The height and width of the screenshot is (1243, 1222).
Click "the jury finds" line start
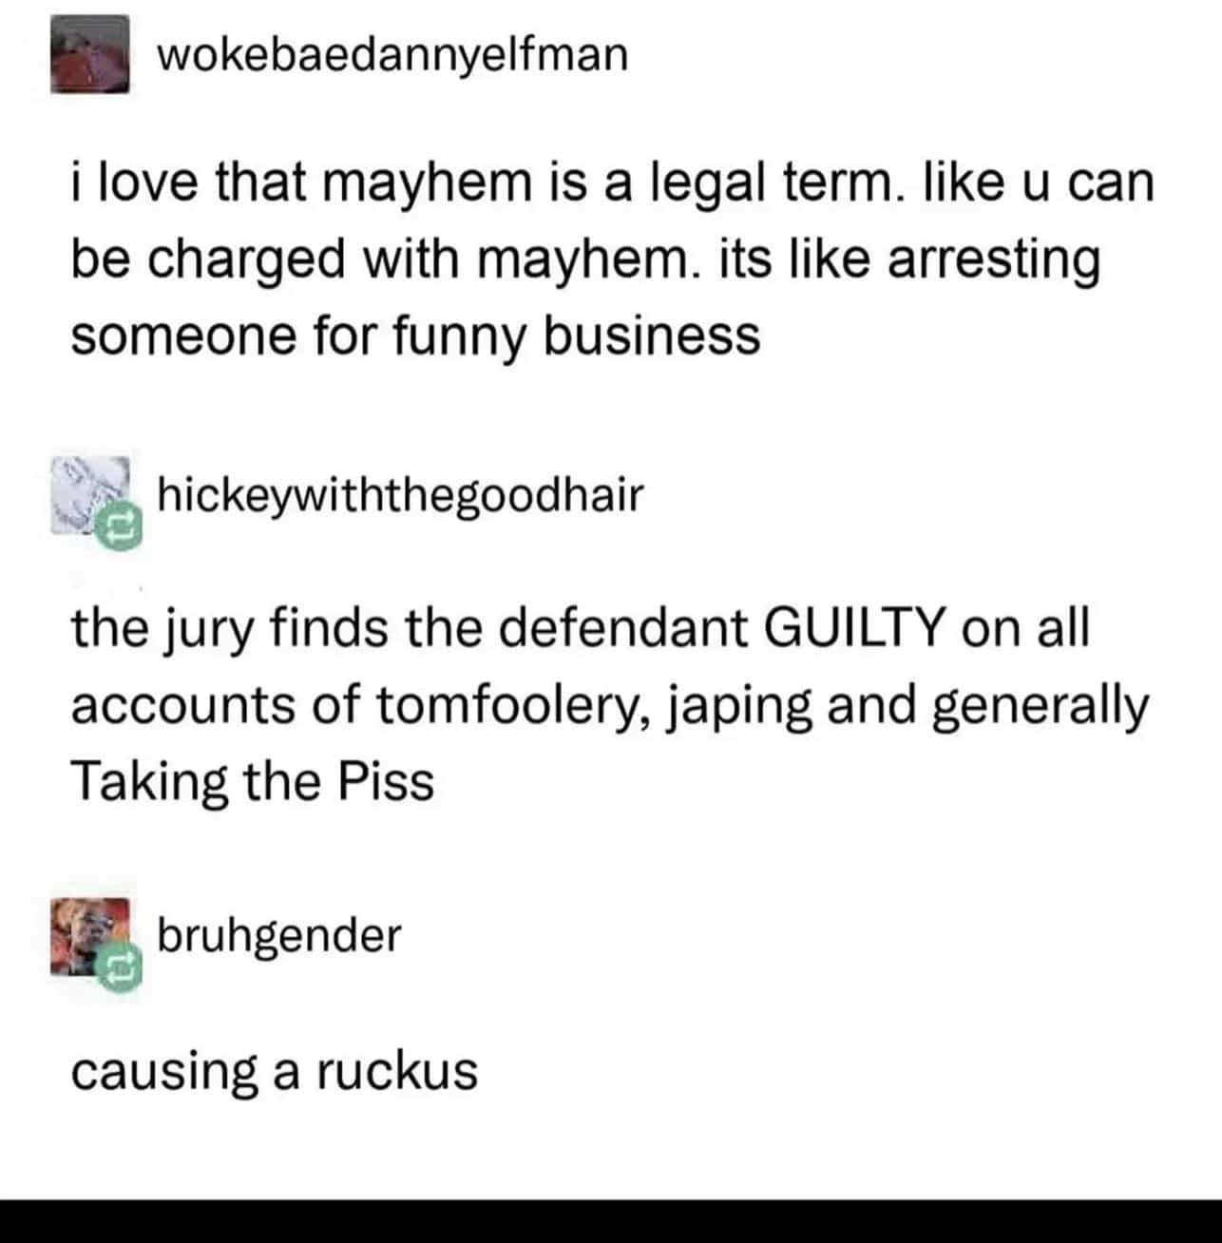pyautogui.click(x=229, y=630)
